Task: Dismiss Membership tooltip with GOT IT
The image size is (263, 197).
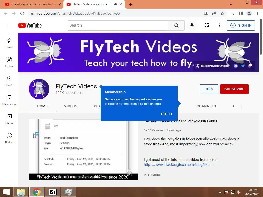Action: (166, 114)
